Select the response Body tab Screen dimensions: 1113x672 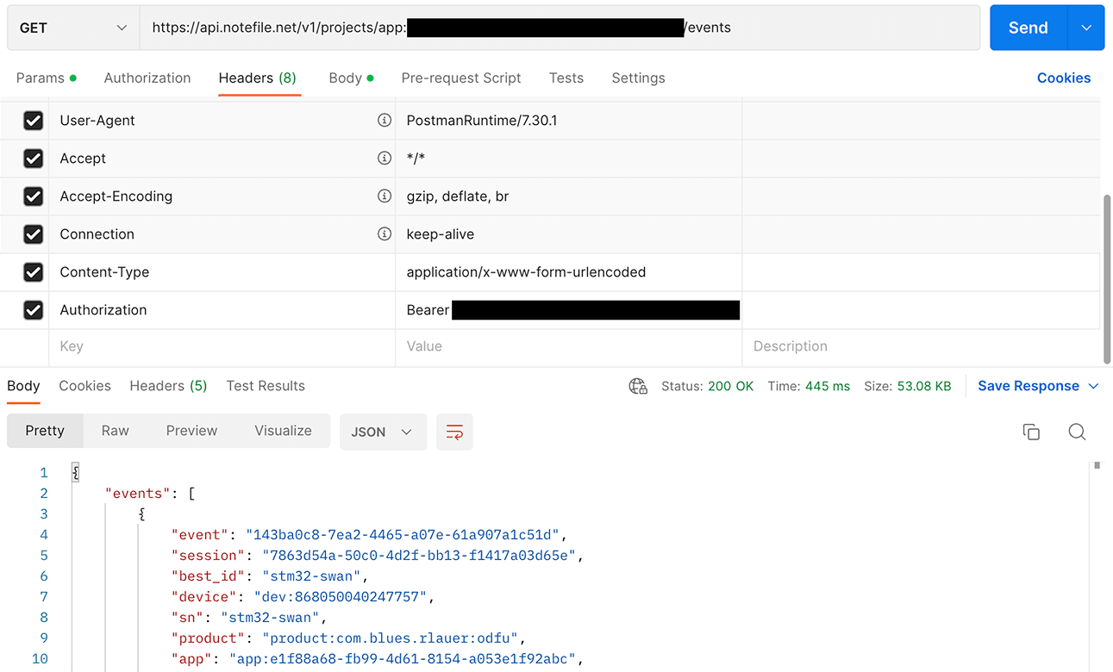[x=23, y=386]
